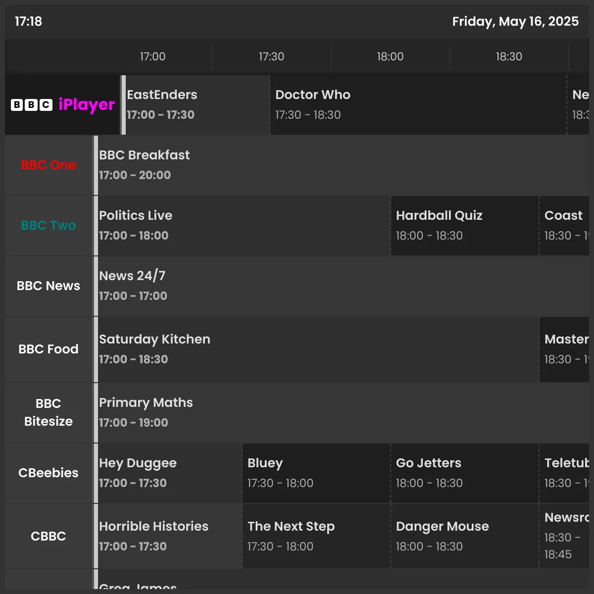Select the CBBC channel
Viewport: 594px width, 594px height.
coord(49,537)
